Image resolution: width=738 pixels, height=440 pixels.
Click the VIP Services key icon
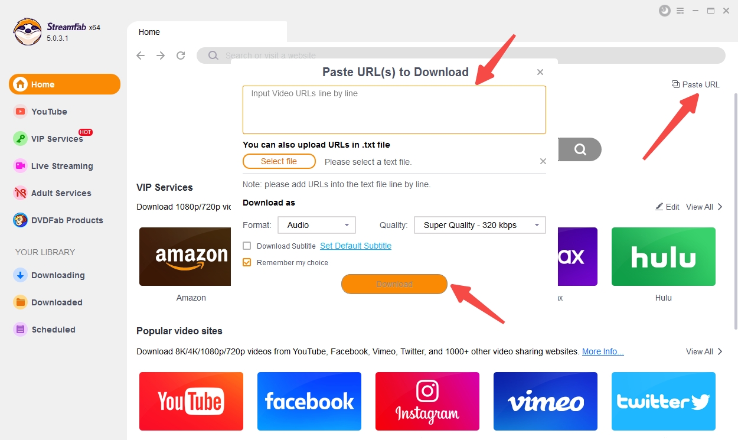coord(21,139)
